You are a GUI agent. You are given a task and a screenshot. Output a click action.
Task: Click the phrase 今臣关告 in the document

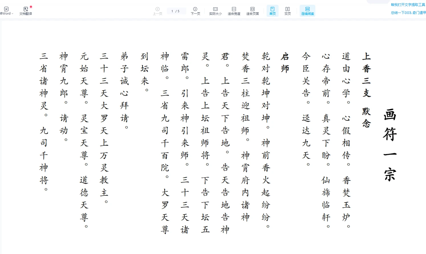pos(306,75)
